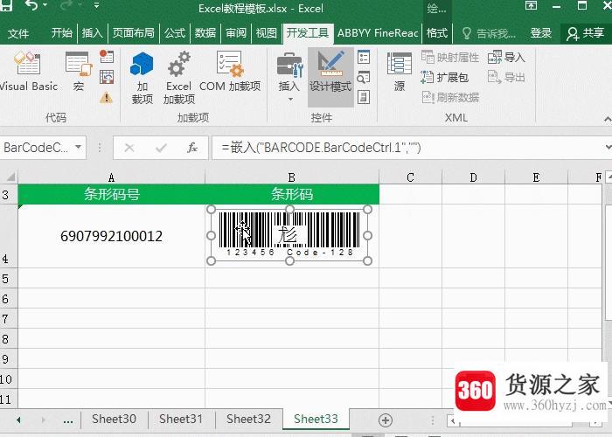Click the vertical scrollbar up arrow
The height and width of the screenshot is (437, 612).
click(x=609, y=177)
